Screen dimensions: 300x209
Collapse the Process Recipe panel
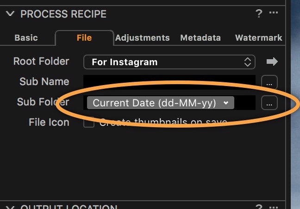[10, 13]
